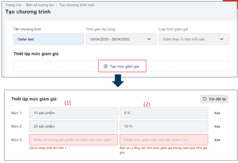Click the reset icon beside Cài đặt lại
Viewport: 238px width, 163px height.
pyautogui.click(x=205, y=99)
